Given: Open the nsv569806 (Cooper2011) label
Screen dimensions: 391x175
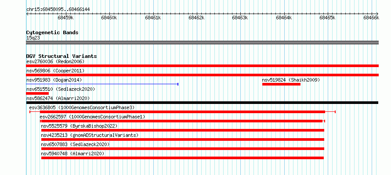Looking at the screenshot, I should tap(55, 71).
